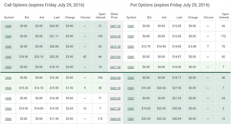
Task: Open CMG call symbol in $422.50 row
Action: coord(8,88)
